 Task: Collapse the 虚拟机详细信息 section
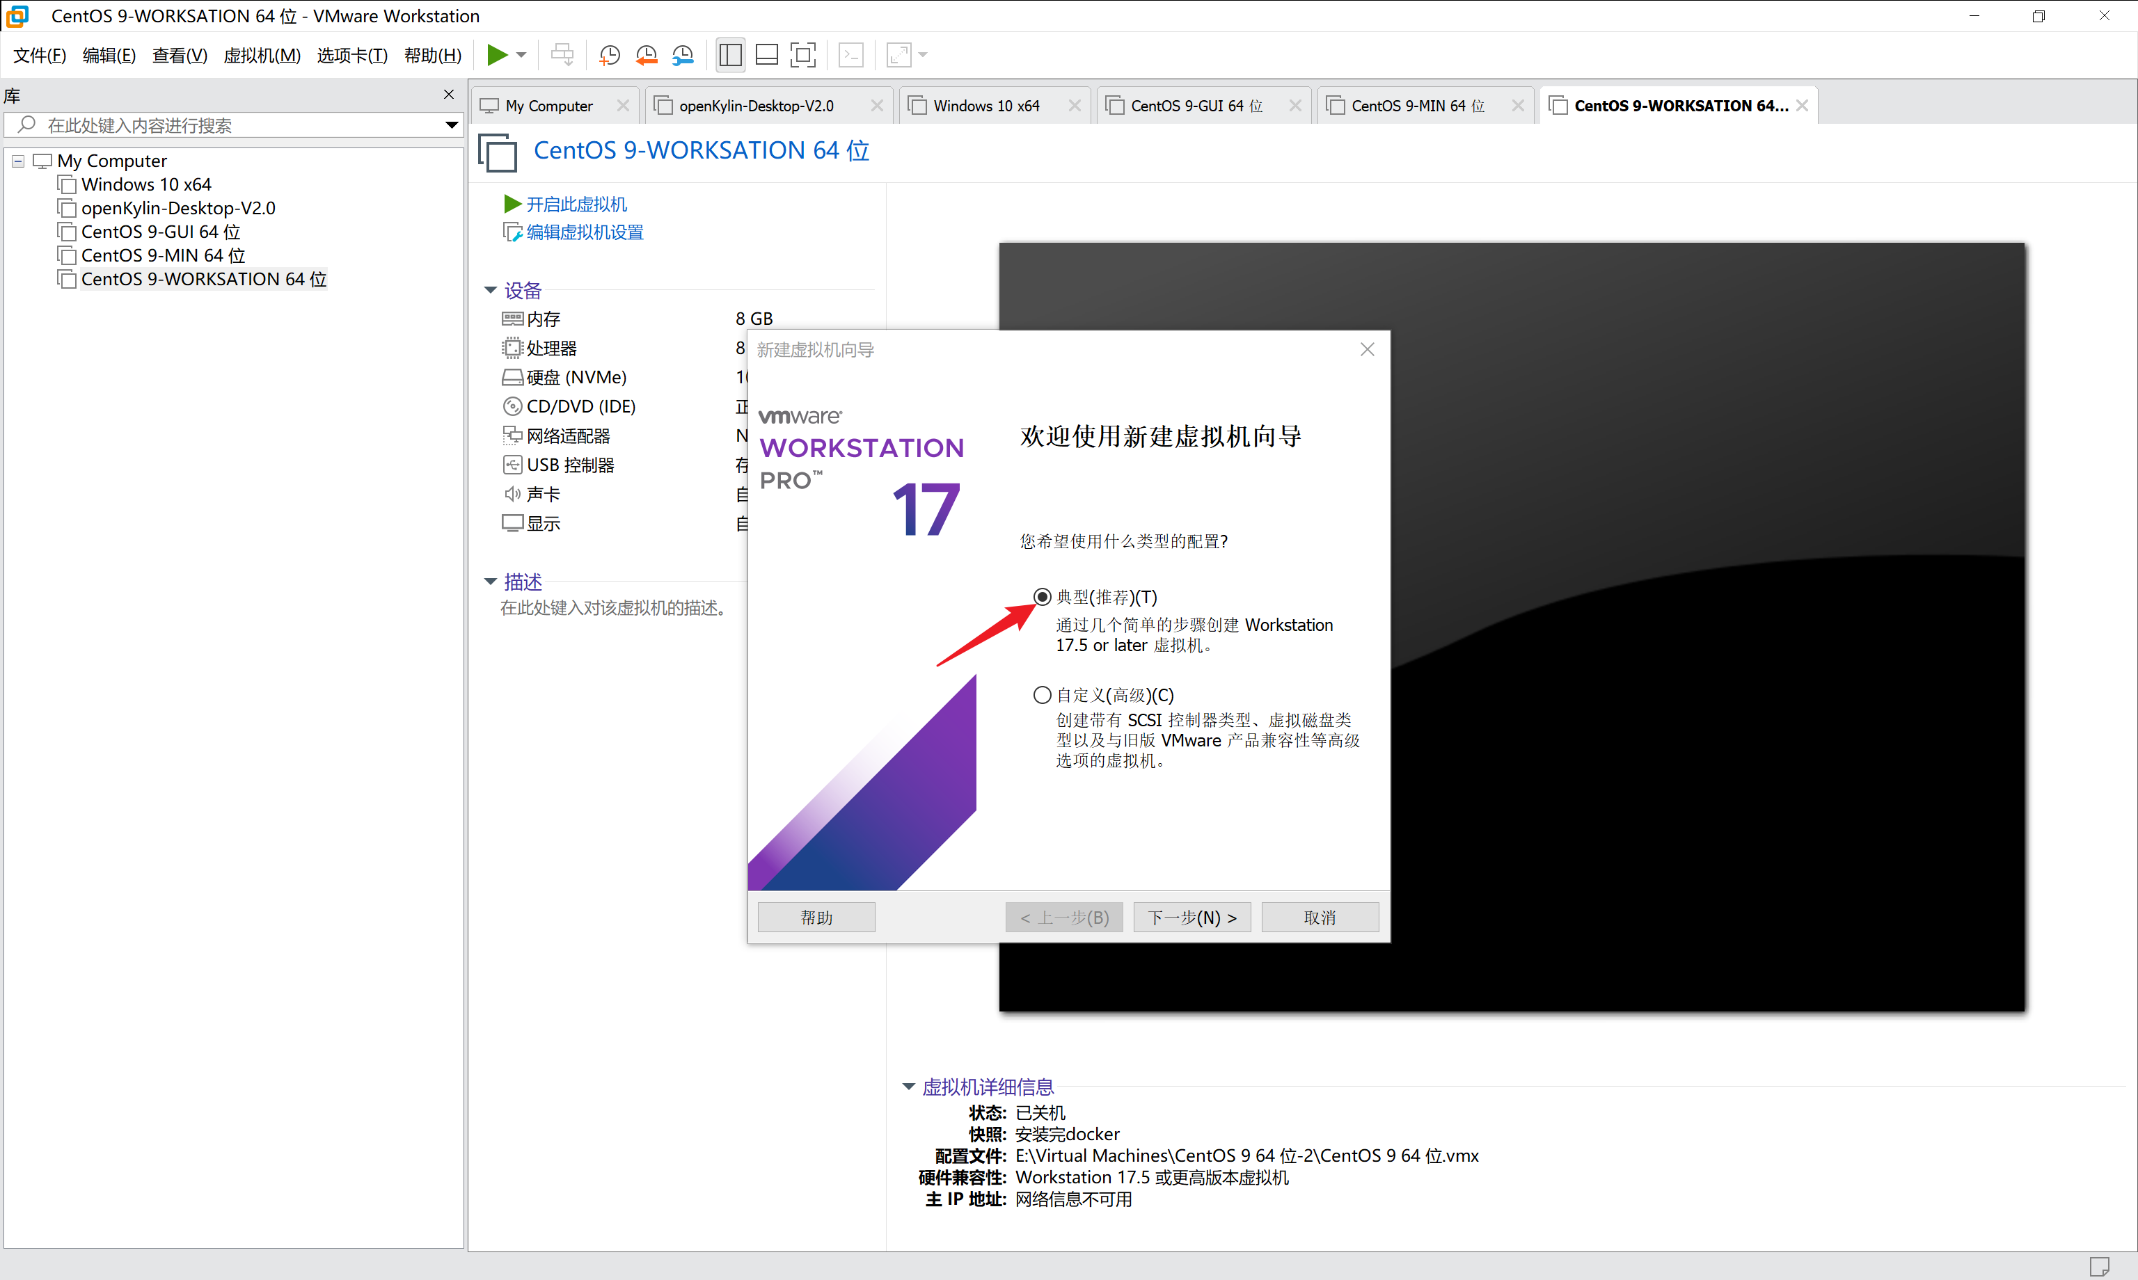908,1087
